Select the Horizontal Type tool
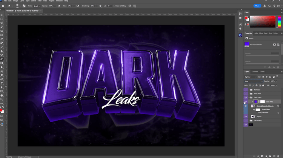283x158 pixels. pos(2,83)
